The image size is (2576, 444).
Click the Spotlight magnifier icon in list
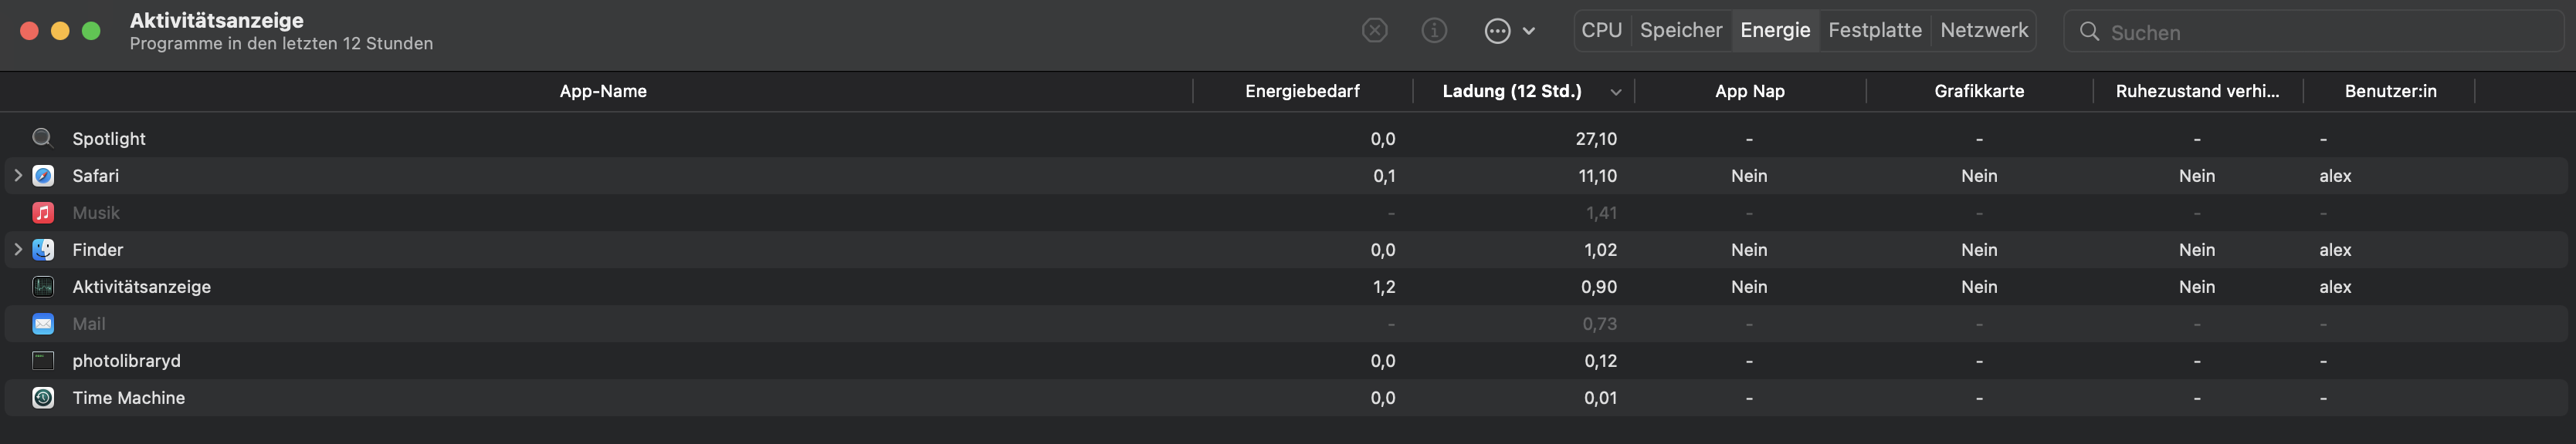coord(42,138)
